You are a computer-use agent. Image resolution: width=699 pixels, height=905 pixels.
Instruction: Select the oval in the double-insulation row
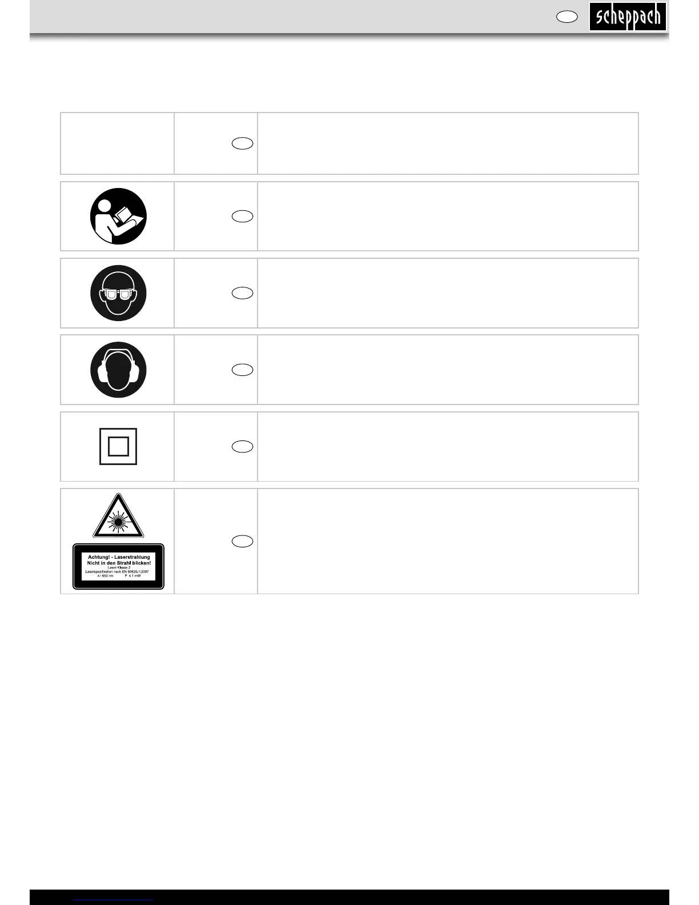(243, 446)
